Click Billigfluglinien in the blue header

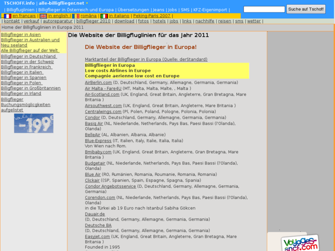(20, 10)
